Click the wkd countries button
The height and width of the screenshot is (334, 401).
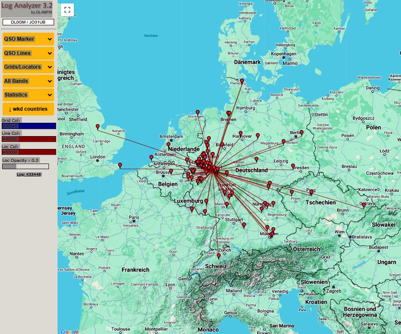(28, 109)
